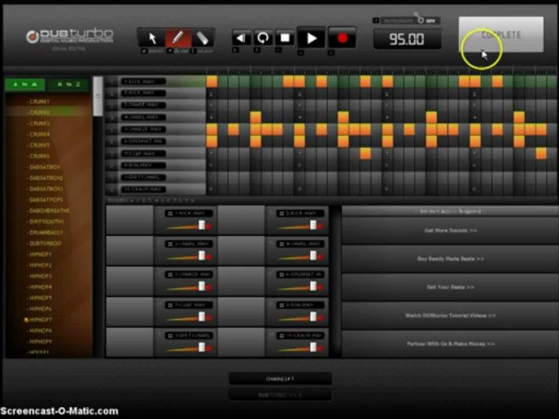Image resolution: width=559 pixels, height=419 pixels.
Task: Load the DABEATPOPS kit
Action: 46,200
